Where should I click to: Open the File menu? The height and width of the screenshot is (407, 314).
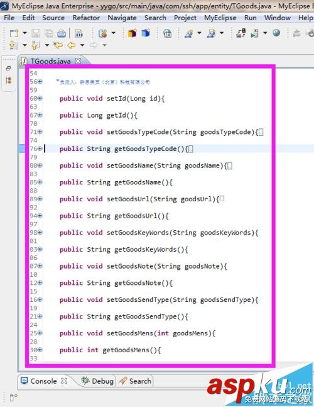pos(9,18)
